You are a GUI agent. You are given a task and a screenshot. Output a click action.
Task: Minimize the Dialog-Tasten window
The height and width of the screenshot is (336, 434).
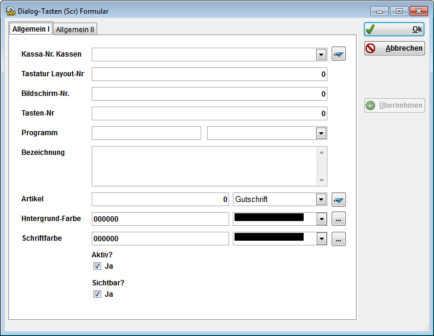pos(380,11)
